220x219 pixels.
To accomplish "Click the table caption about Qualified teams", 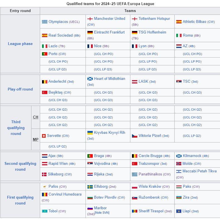I will coord(110,4).
